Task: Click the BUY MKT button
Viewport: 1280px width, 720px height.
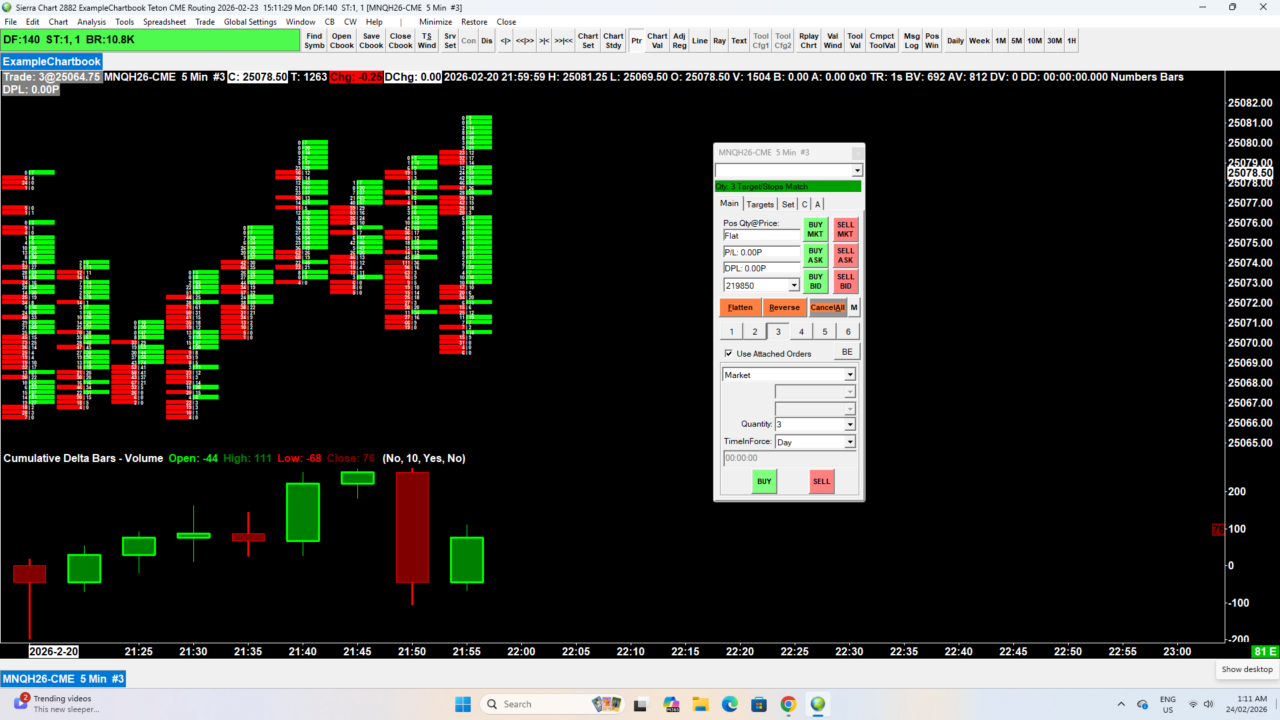Action: [x=815, y=229]
